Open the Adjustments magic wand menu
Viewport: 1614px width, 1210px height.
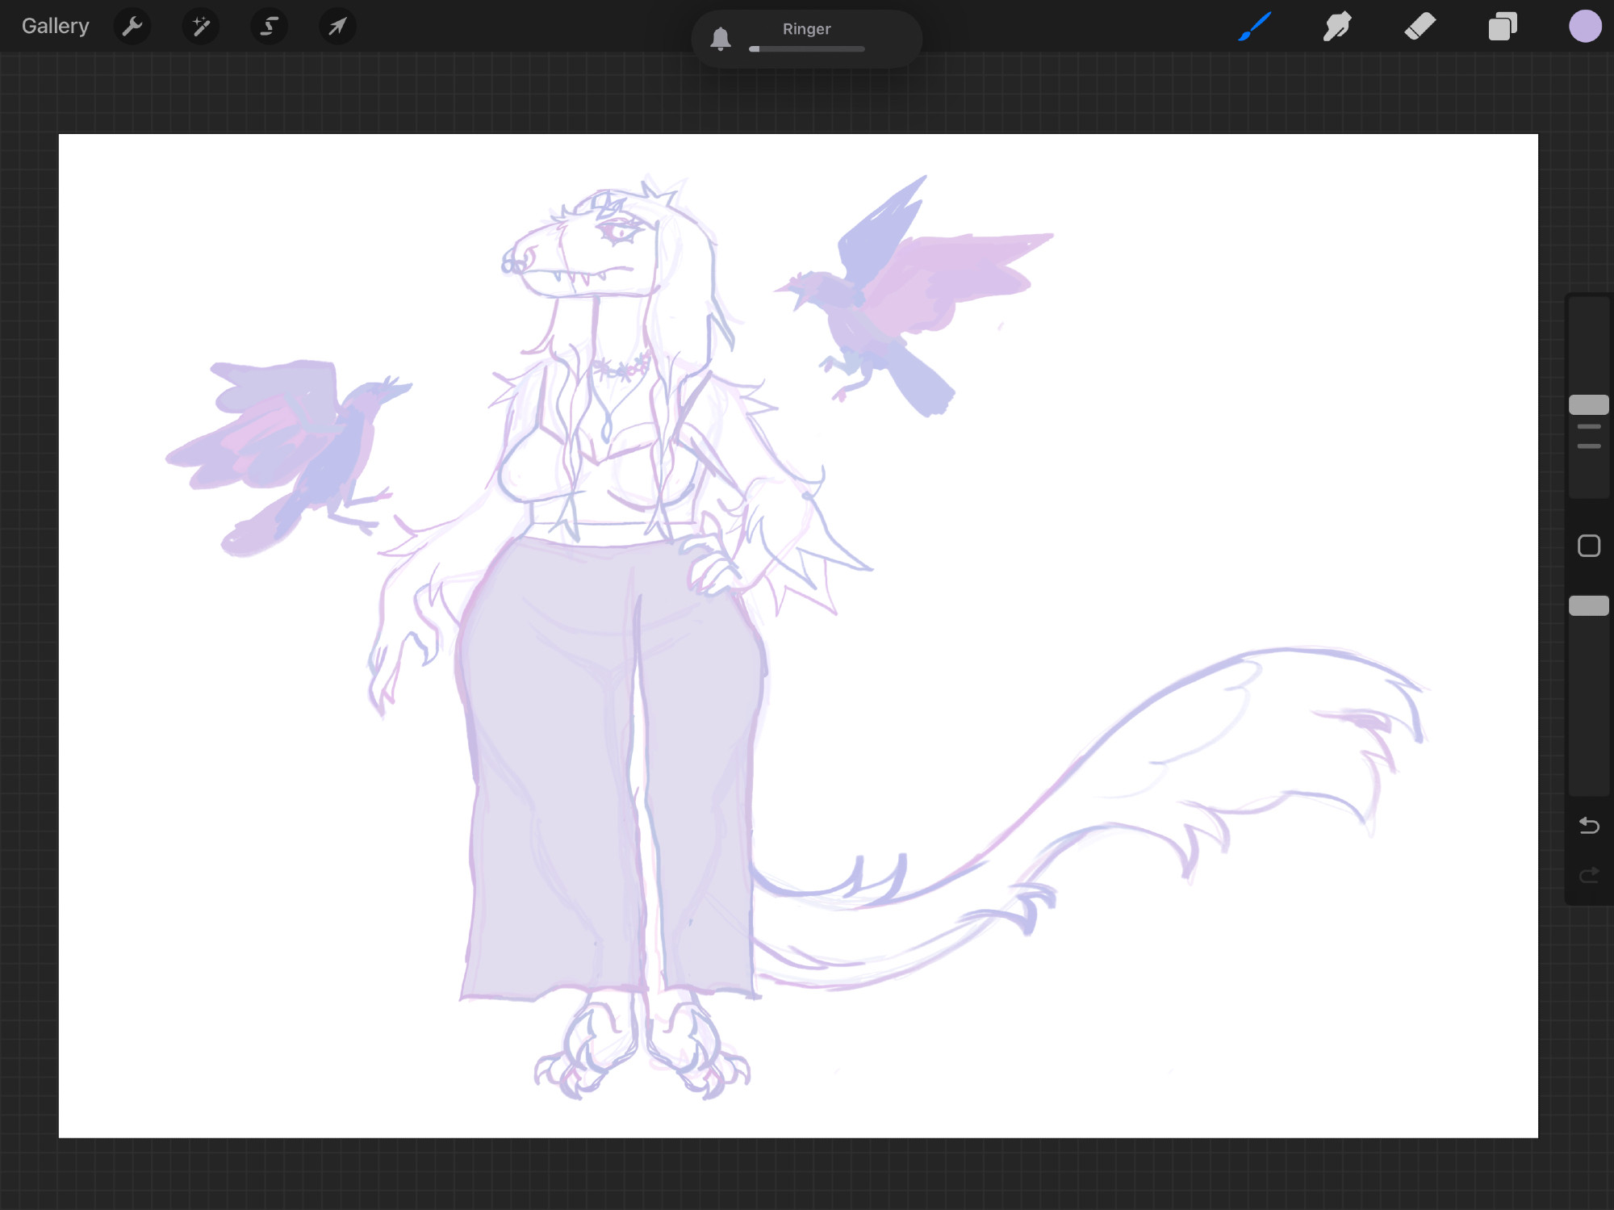(x=201, y=27)
